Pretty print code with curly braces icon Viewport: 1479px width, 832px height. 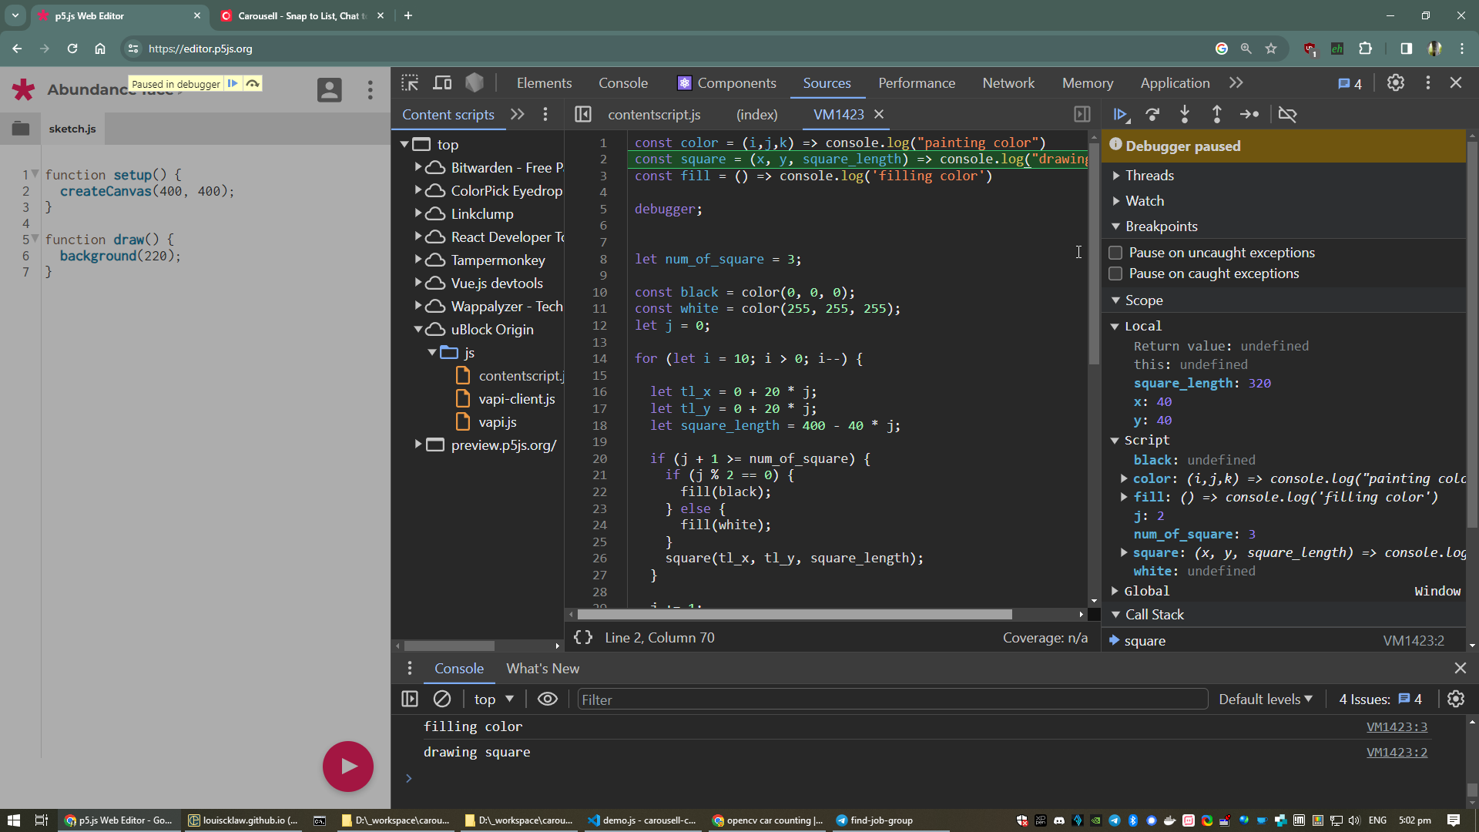[583, 638]
